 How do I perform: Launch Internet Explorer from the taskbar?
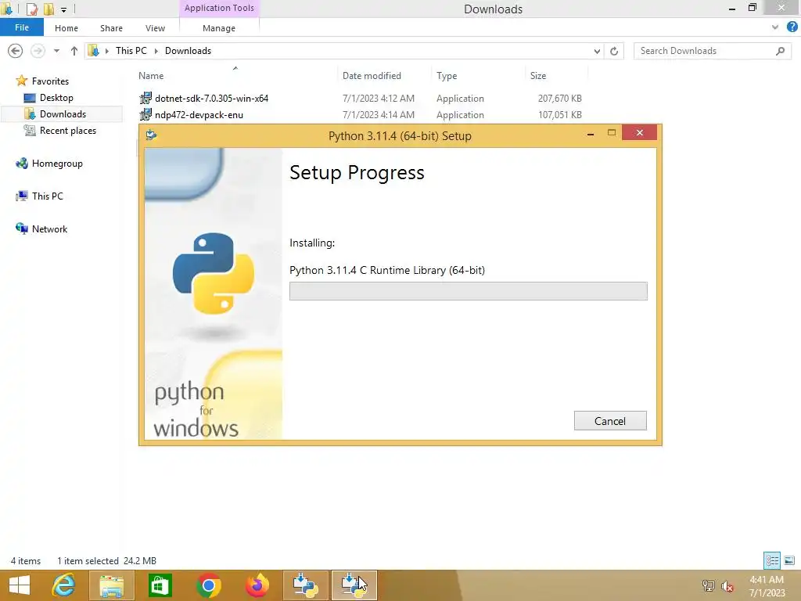point(63,585)
